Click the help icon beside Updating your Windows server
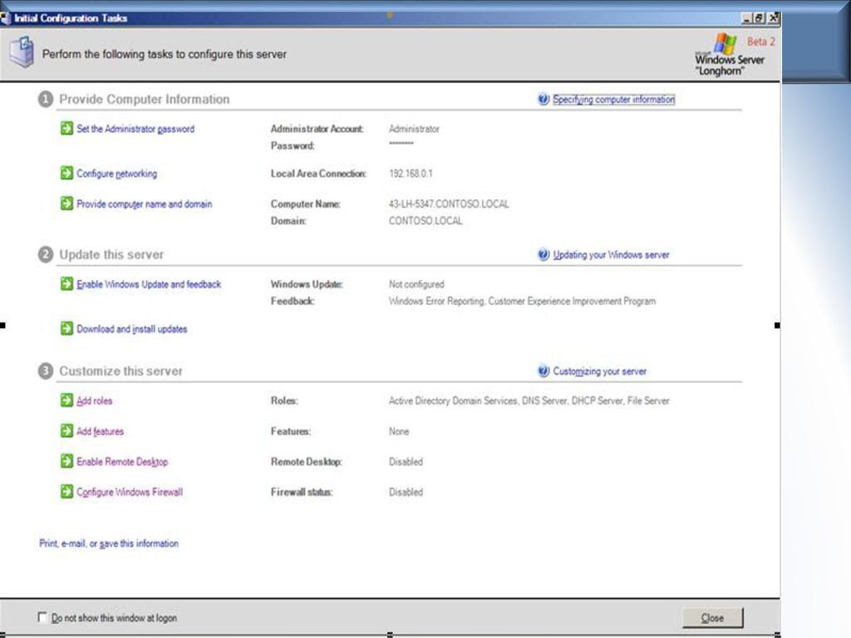 [544, 254]
